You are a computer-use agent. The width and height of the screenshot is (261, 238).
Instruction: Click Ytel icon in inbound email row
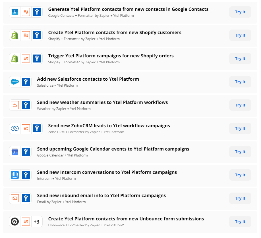tap(26, 198)
